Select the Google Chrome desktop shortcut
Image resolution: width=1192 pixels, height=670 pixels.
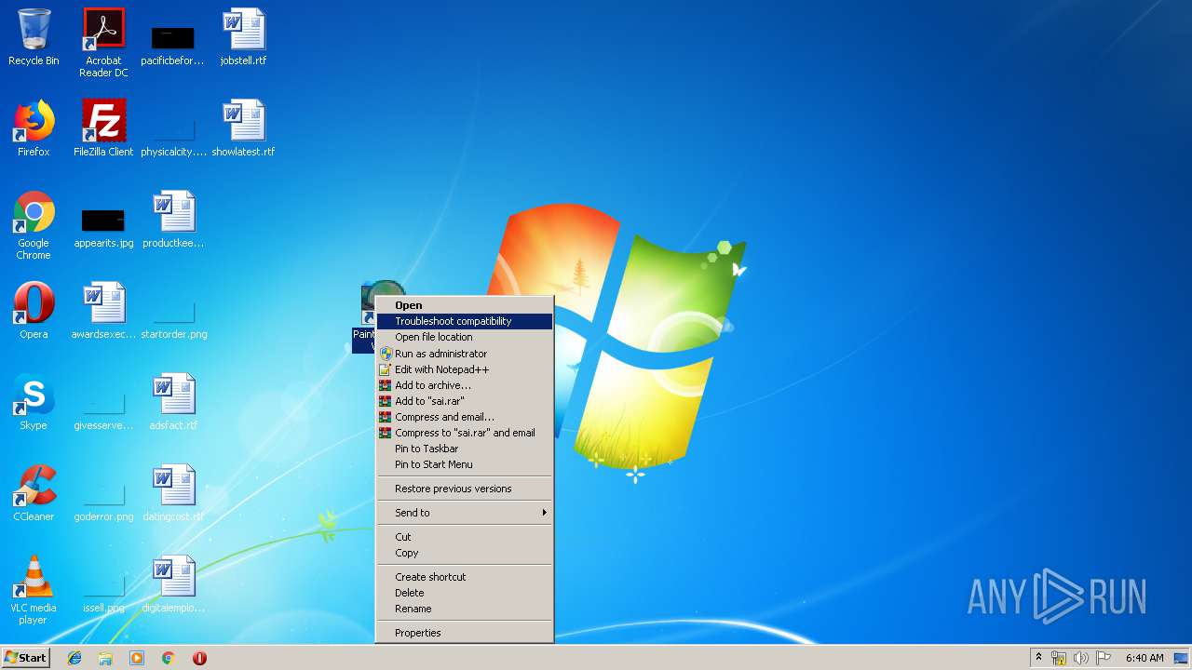point(34,225)
